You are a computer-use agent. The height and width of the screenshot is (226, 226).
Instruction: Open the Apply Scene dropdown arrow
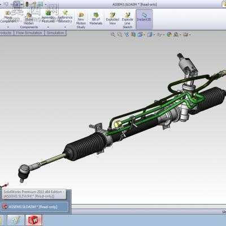pos(180,34)
